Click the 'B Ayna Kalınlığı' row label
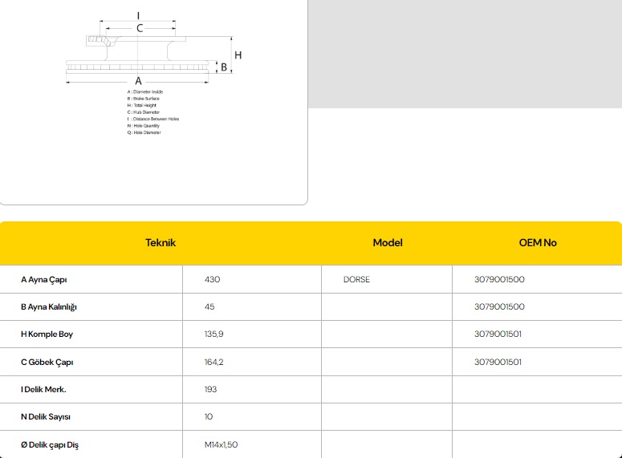The width and height of the screenshot is (622, 458). [x=49, y=307]
